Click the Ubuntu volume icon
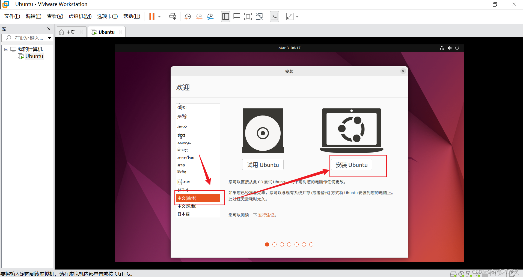 (x=450, y=48)
